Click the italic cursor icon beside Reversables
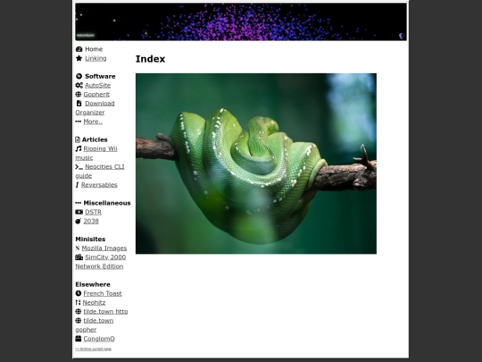The height and width of the screenshot is (362, 482). click(x=77, y=185)
